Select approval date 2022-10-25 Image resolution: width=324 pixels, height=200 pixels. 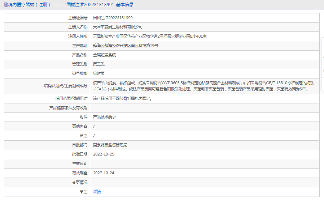(104, 154)
